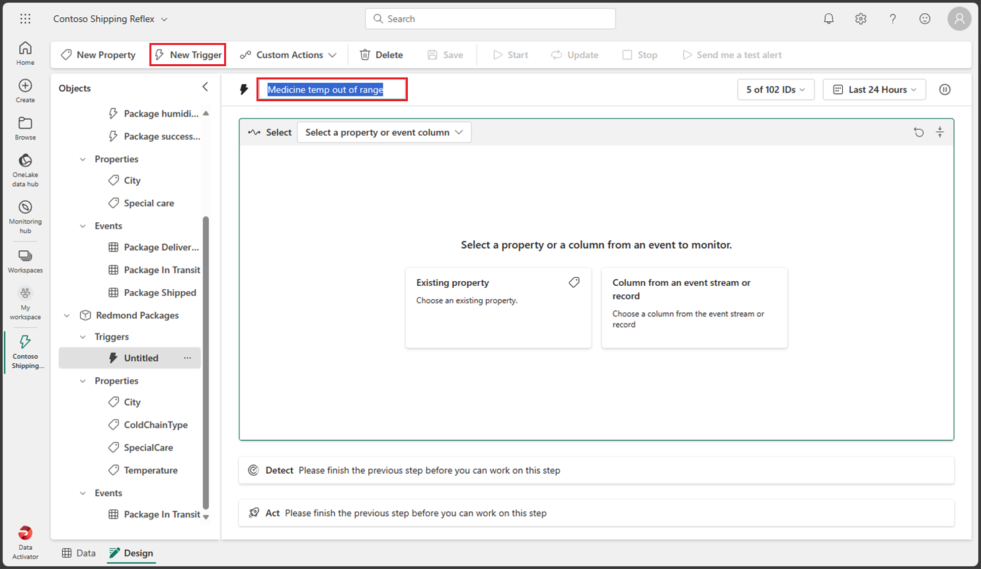Screen dimensions: 981x569
Task: Collapse Triggers under Redmond Packages
Action: [x=83, y=337]
